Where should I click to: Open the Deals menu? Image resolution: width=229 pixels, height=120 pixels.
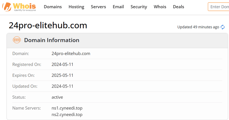coord(178,7)
